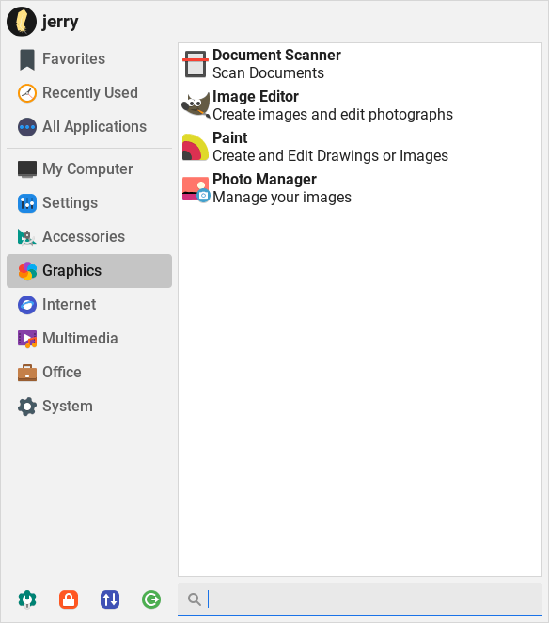Image resolution: width=549 pixels, height=623 pixels.
Task: Open the Photo Manager icon
Action: (x=196, y=189)
